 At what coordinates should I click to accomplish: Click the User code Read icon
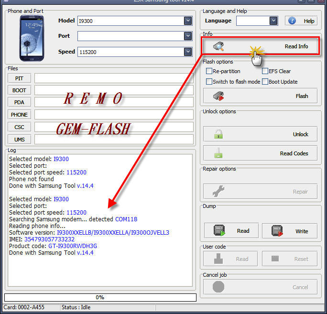(218, 259)
